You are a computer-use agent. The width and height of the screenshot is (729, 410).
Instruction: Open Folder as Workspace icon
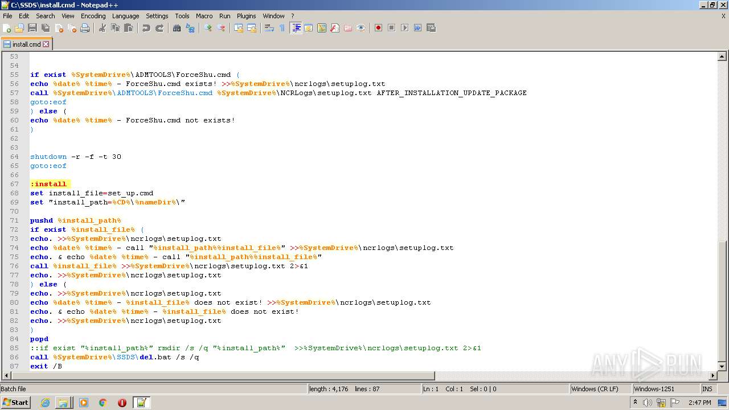(x=348, y=28)
